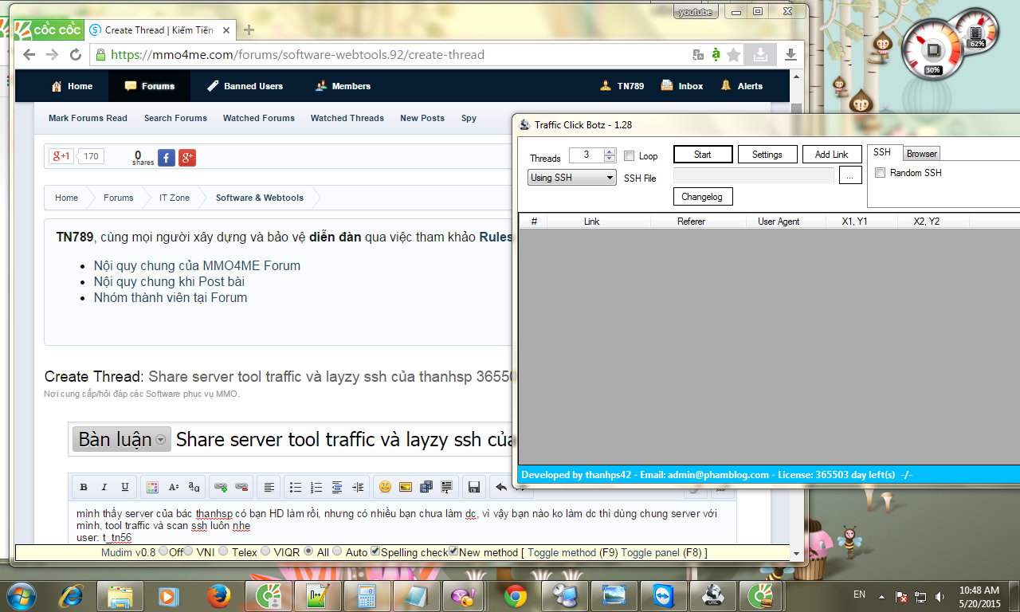Insert an image via the editor toolbar
The width and height of the screenshot is (1020, 612).
click(406, 487)
